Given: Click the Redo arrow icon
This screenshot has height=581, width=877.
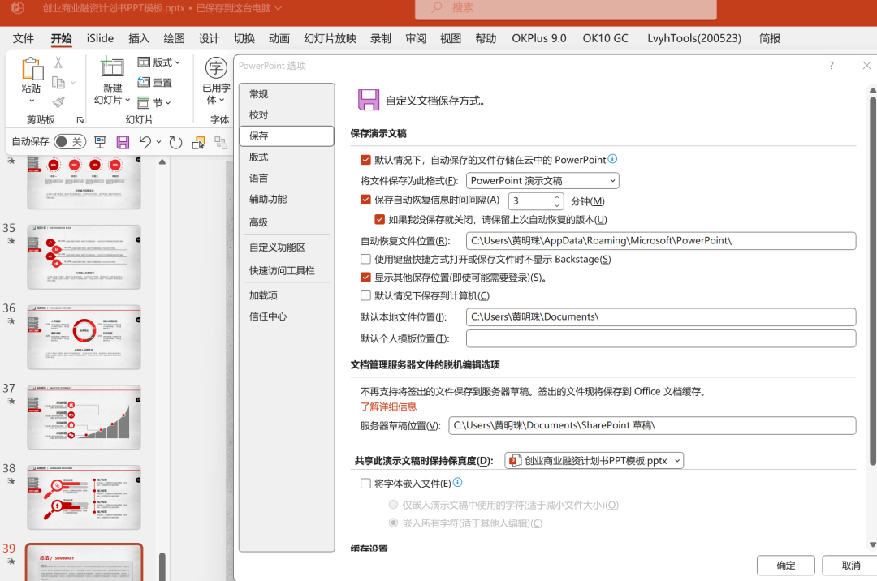Looking at the screenshot, I should pos(175,143).
